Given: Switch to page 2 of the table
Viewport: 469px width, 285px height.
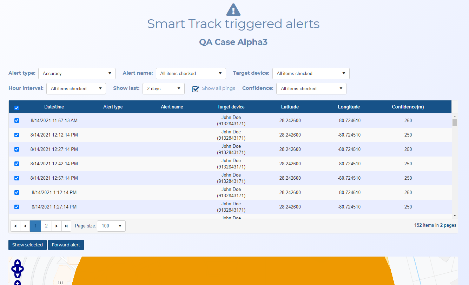Looking at the screenshot, I should pos(46,226).
